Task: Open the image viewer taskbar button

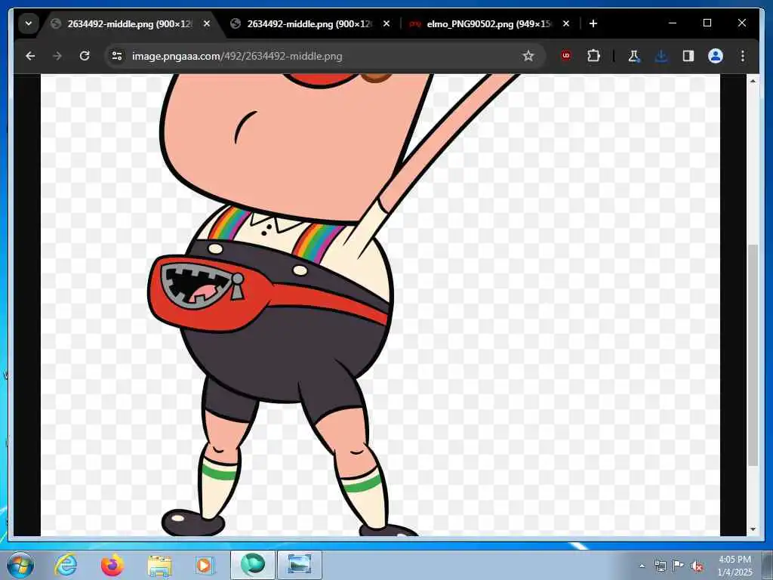Action: click(299, 565)
